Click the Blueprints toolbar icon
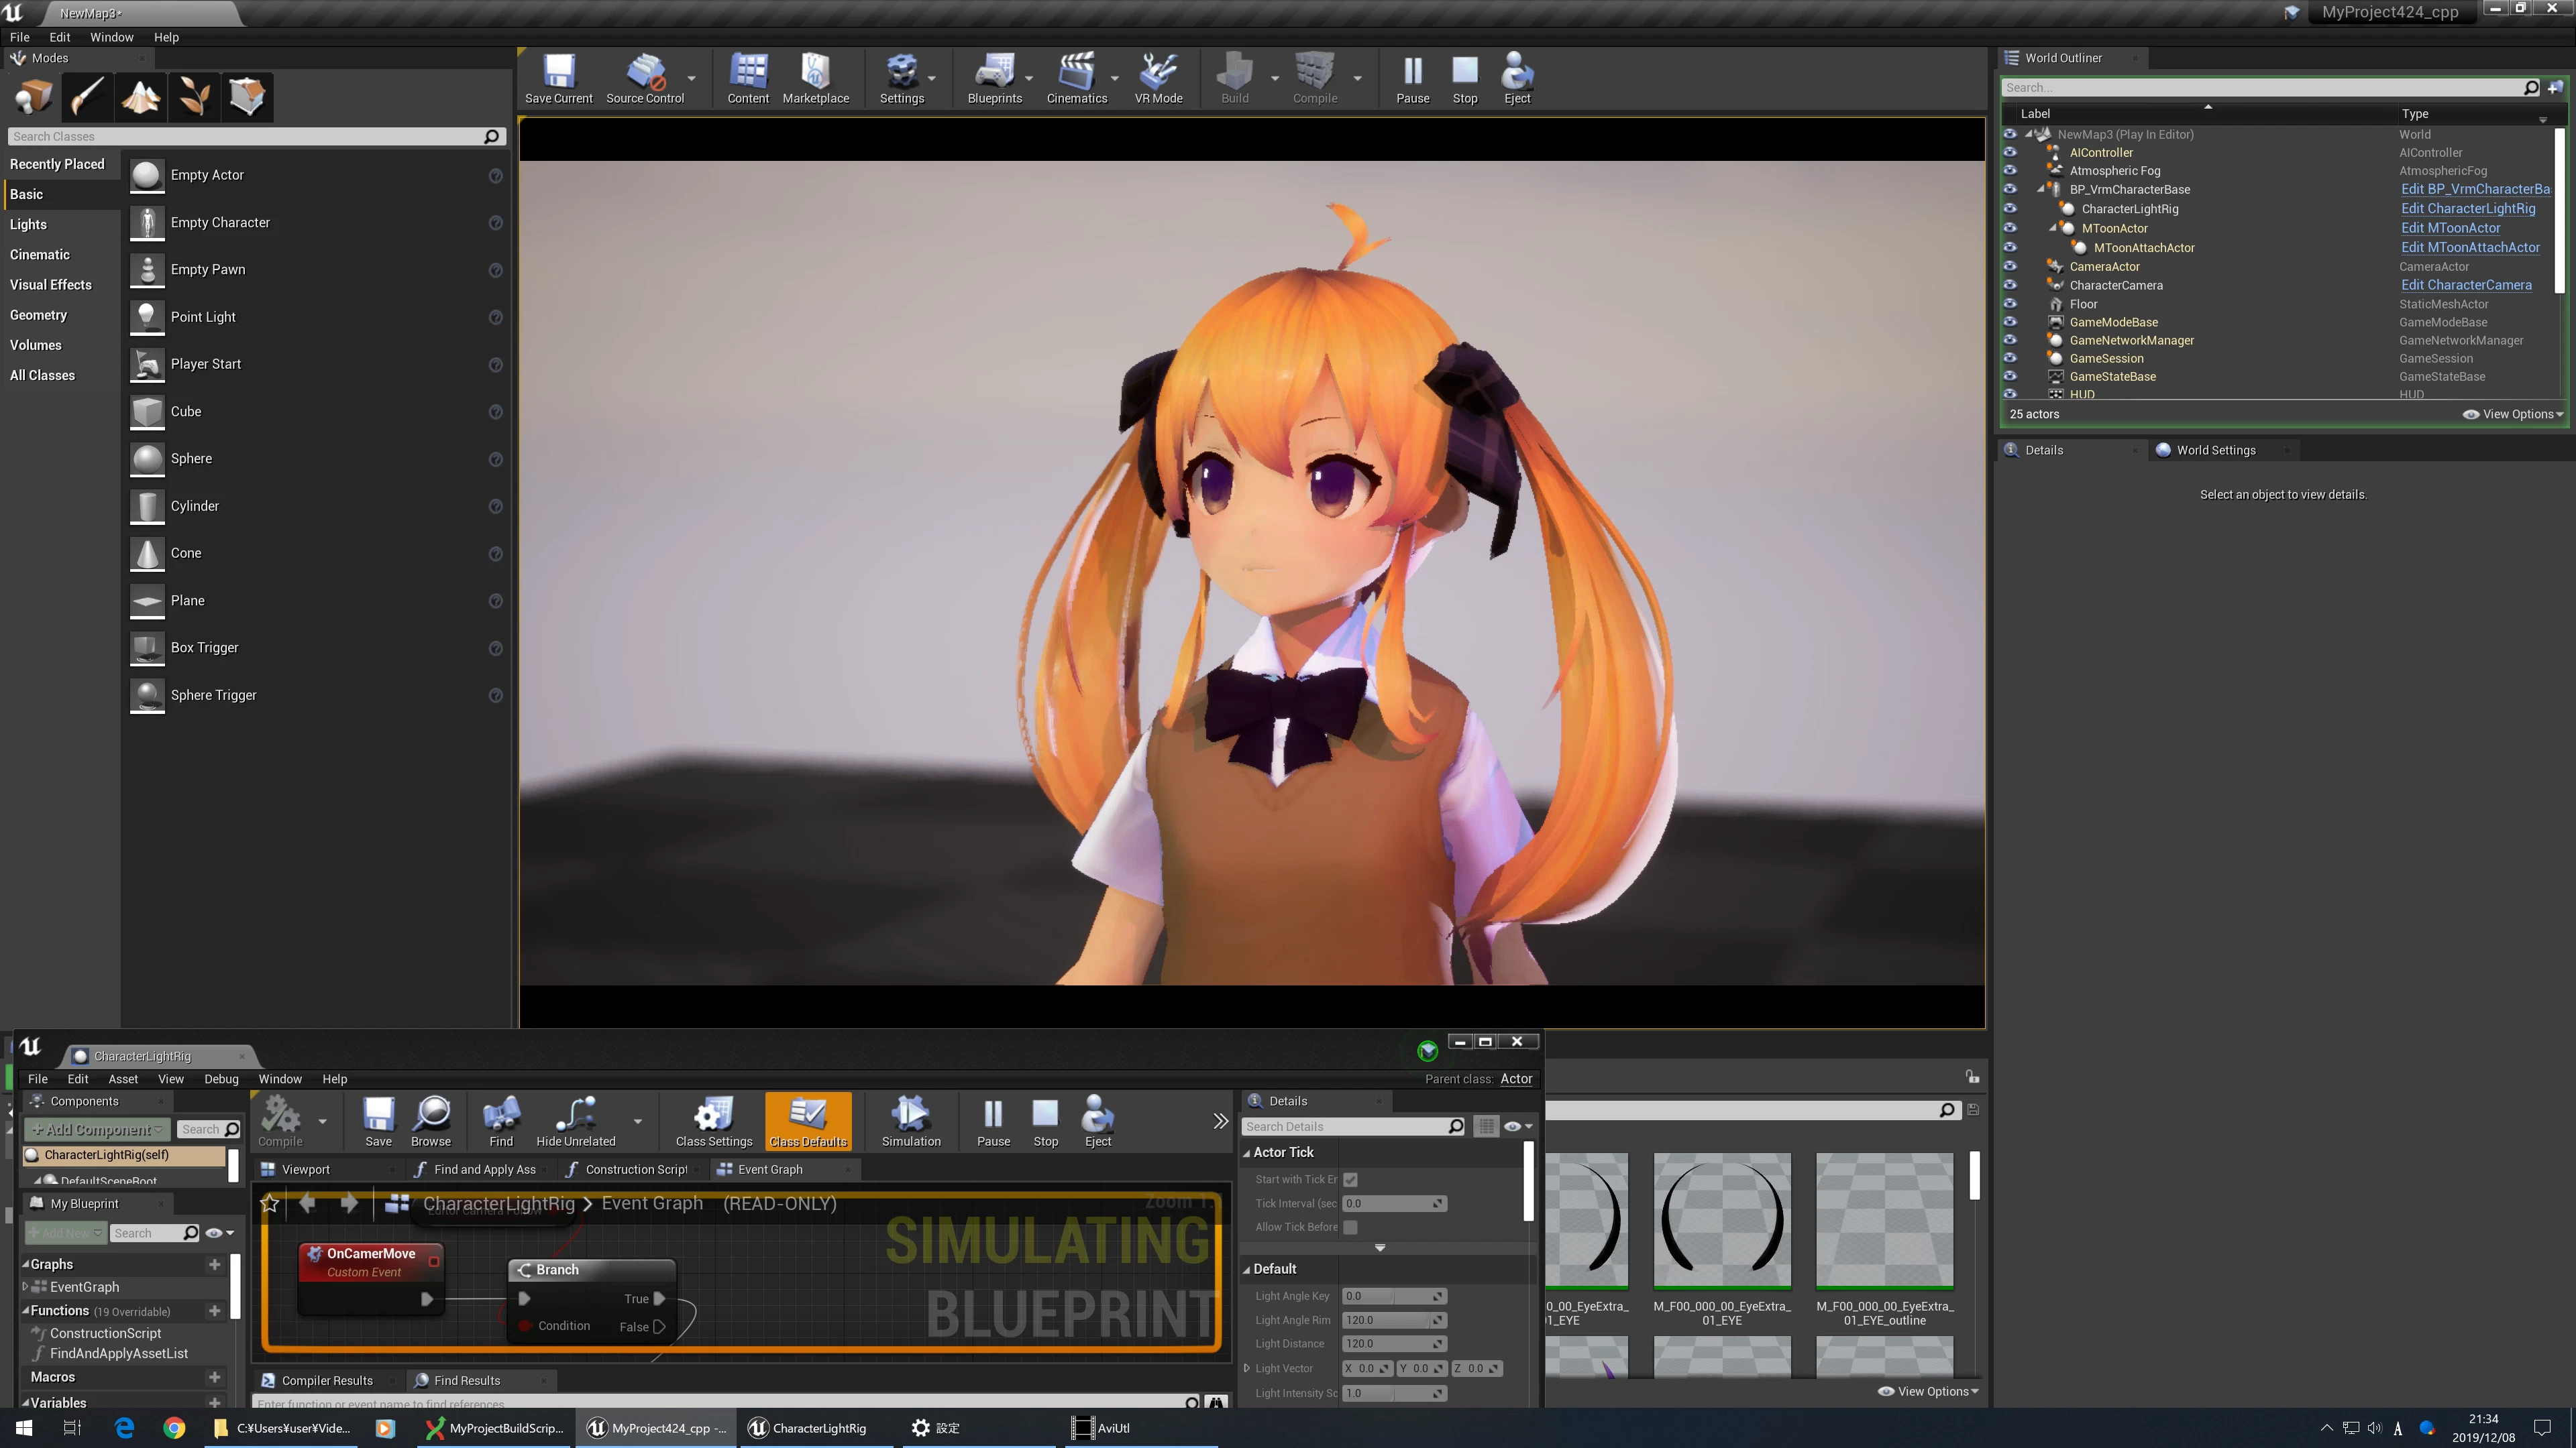The image size is (2576, 1448). (994, 78)
